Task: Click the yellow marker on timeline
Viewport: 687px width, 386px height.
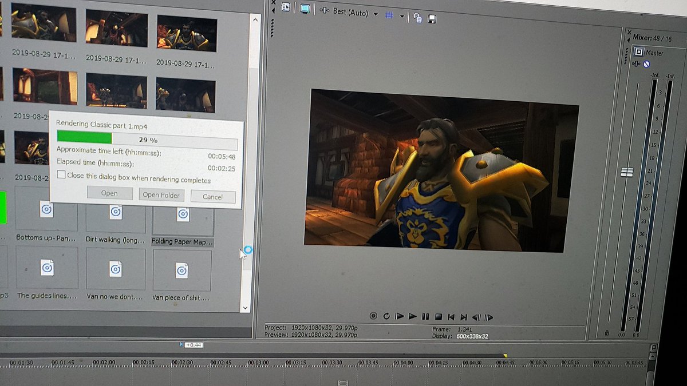Action: coord(505,356)
